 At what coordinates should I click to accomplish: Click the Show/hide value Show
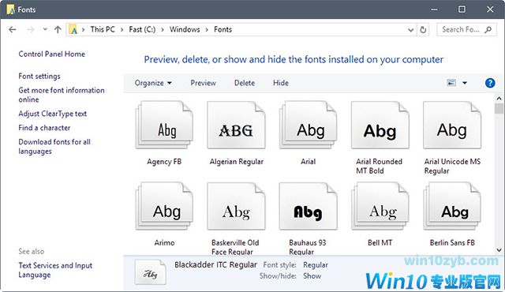tap(312, 276)
